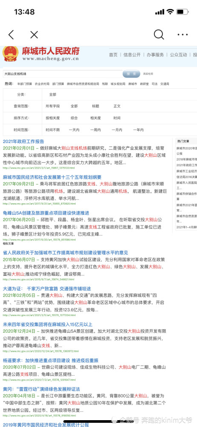Tap the cellular signal bars icon
The image size is (197, 427).
coord(160,12)
